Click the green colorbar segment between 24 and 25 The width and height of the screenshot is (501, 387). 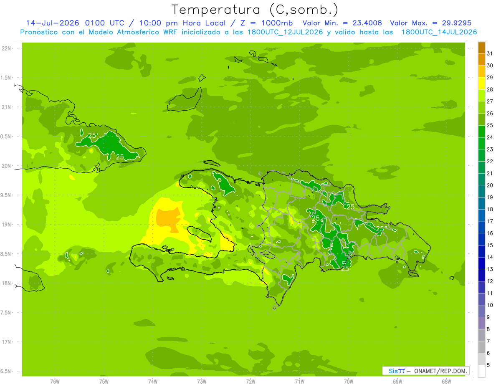click(x=481, y=132)
